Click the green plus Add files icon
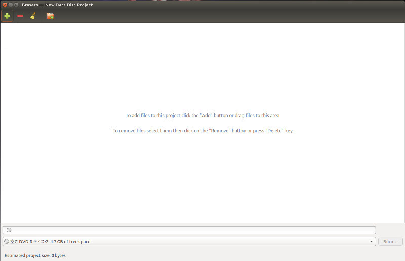 (x=7, y=16)
